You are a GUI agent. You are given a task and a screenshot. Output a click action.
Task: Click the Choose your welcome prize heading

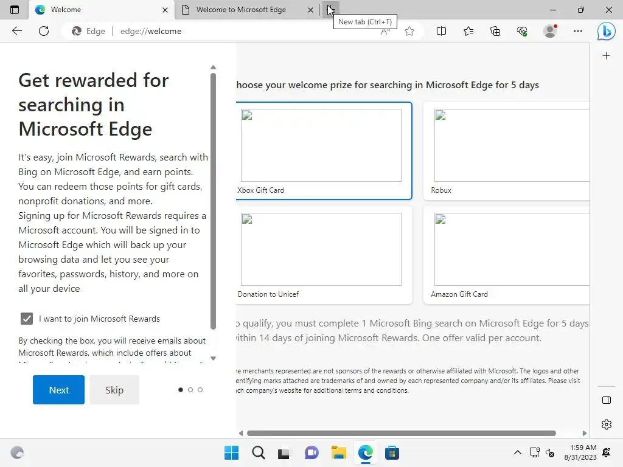388,85
